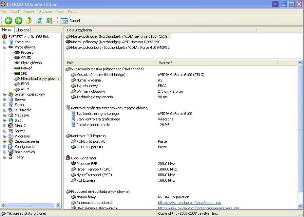Click the Programy icon in tree
The height and width of the screenshot is (217, 304).
[11, 136]
